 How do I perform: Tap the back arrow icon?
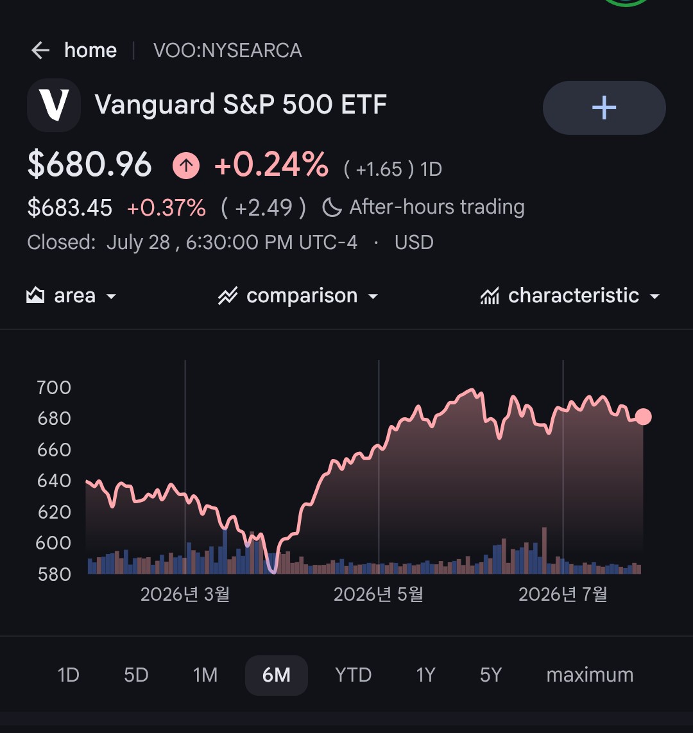click(x=40, y=50)
